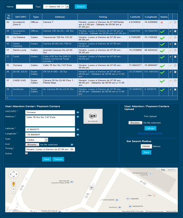This screenshot has width=183, height=218.
Task: Toggle green check status for La Gaitana
Action: 162,38
